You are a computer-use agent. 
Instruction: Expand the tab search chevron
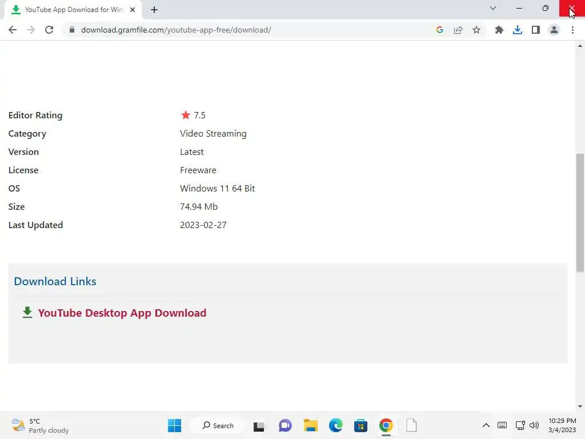[493, 8]
